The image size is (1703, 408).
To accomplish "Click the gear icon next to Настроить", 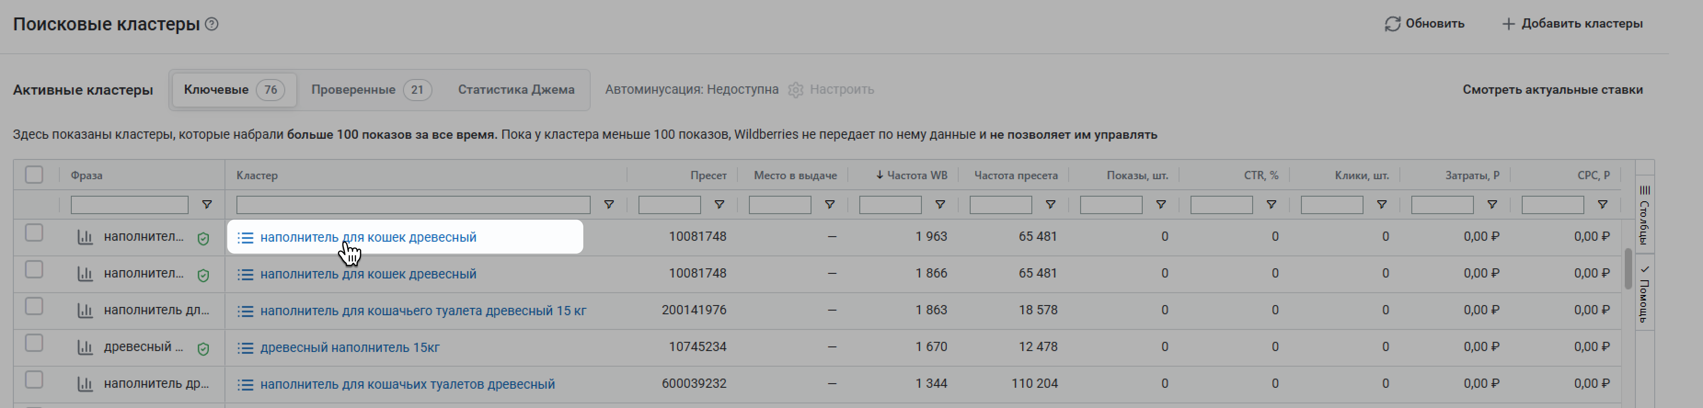I will coord(795,90).
